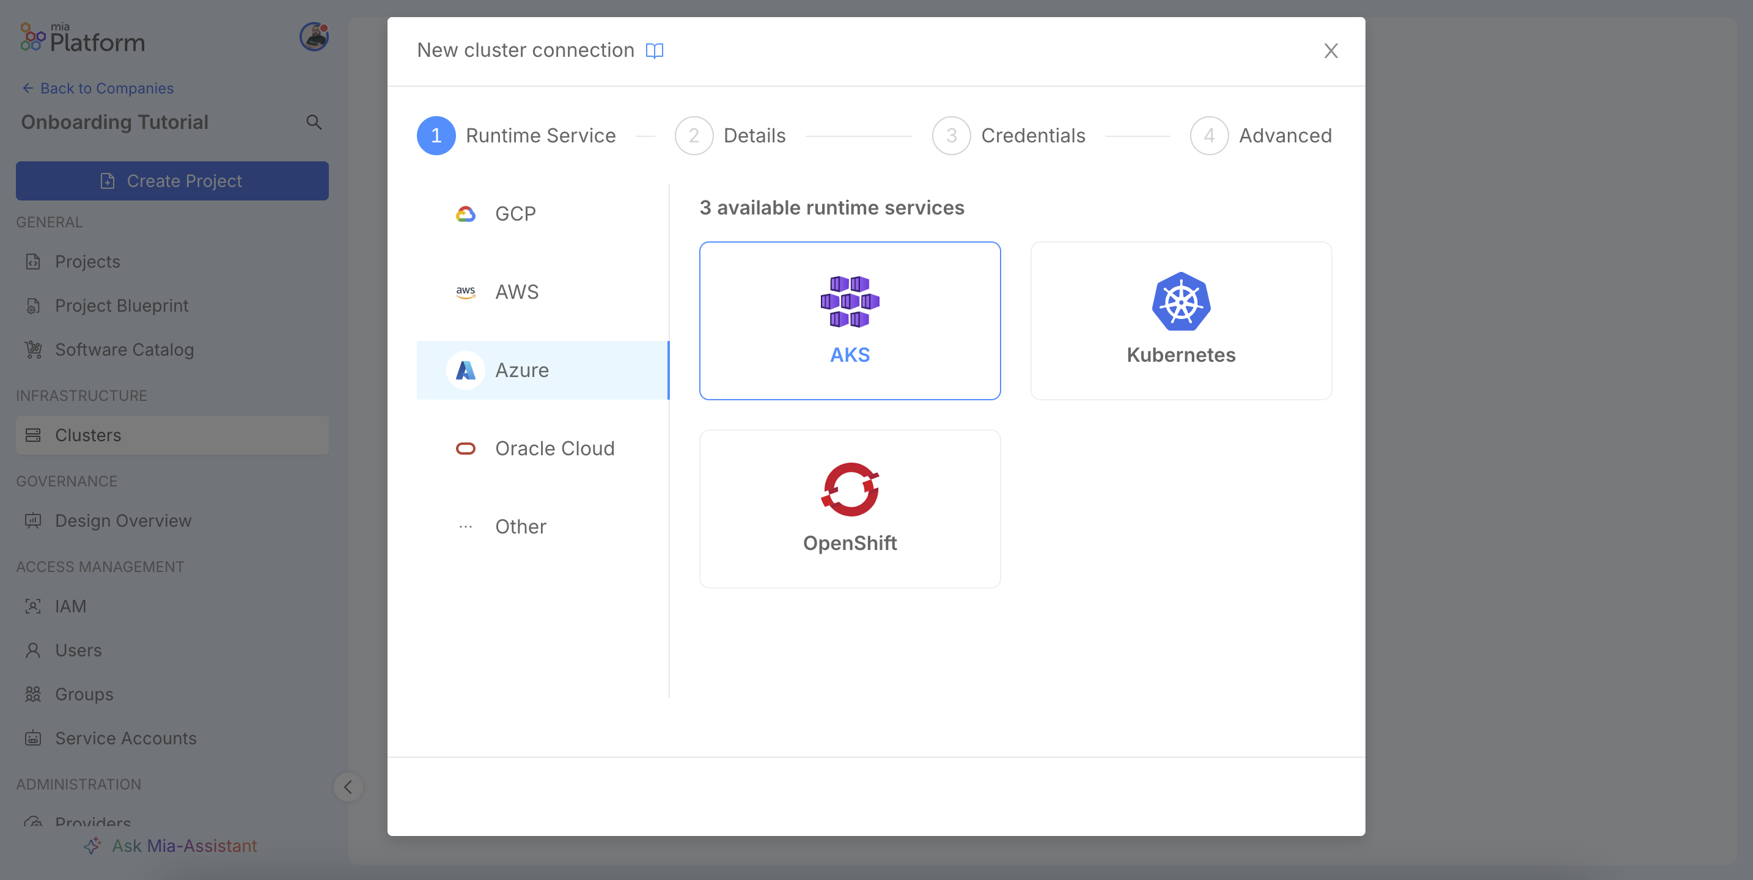Open Service Accounts in the sidebar
Image resolution: width=1753 pixels, height=880 pixels.
click(172, 738)
